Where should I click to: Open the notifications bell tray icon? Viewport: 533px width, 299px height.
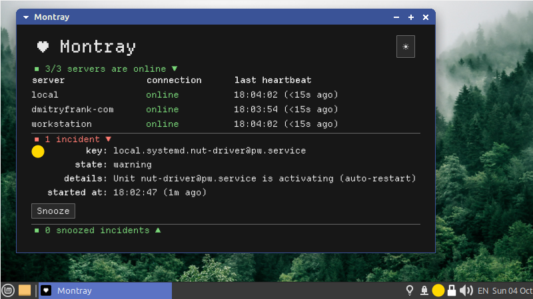coord(424,290)
